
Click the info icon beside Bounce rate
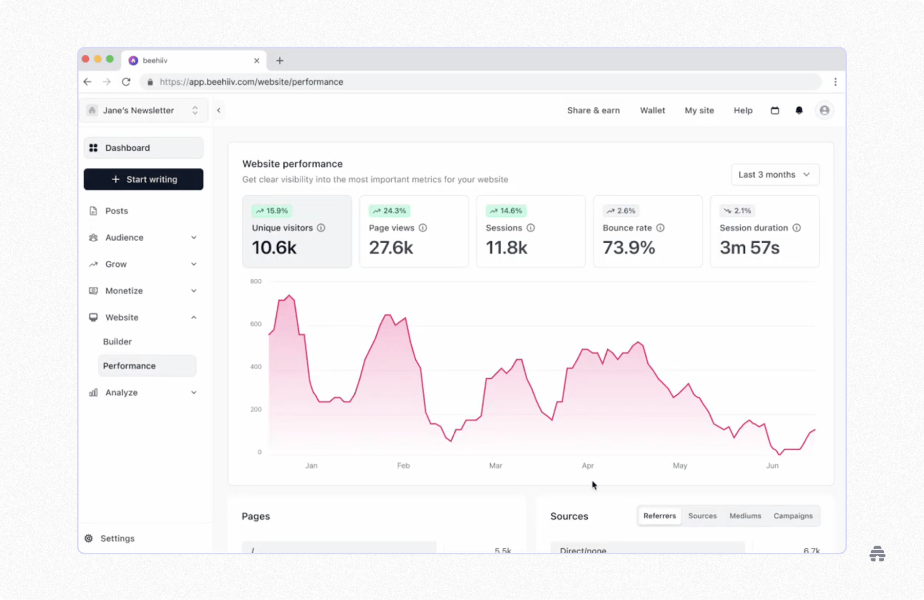(x=660, y=228)
